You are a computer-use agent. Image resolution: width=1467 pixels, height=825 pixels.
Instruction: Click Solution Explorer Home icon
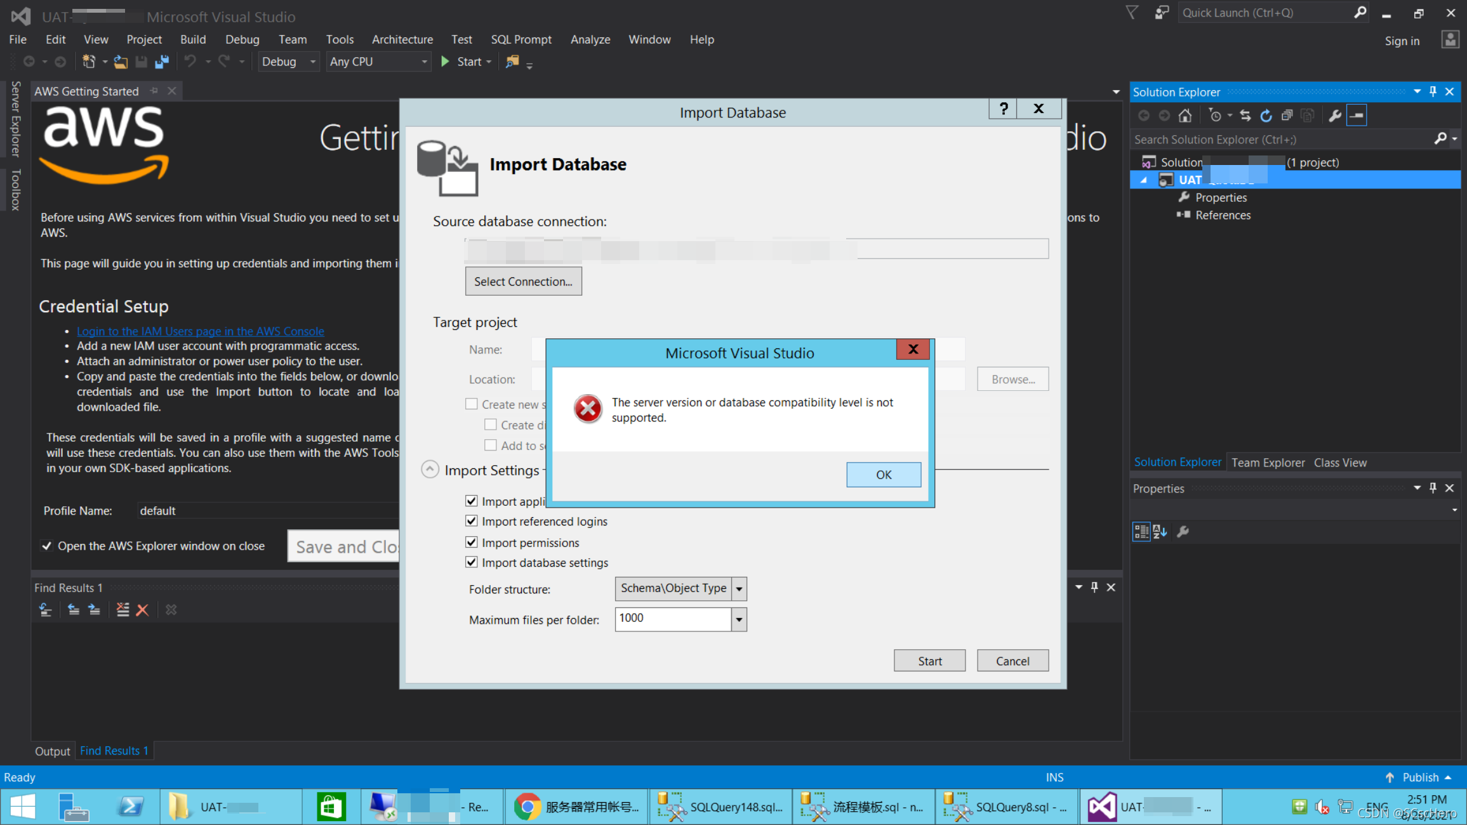coord(1185,115)
